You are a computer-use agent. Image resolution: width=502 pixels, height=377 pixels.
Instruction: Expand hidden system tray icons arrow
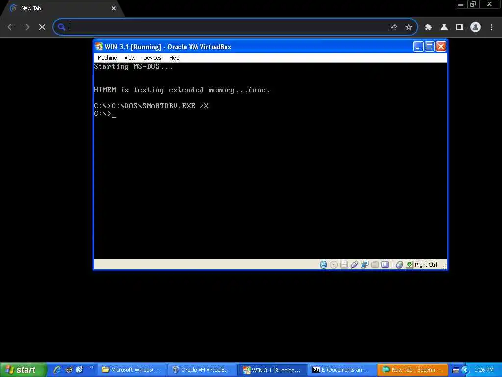coord(465,370)
